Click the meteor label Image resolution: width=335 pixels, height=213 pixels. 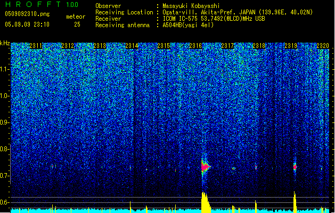76,17
